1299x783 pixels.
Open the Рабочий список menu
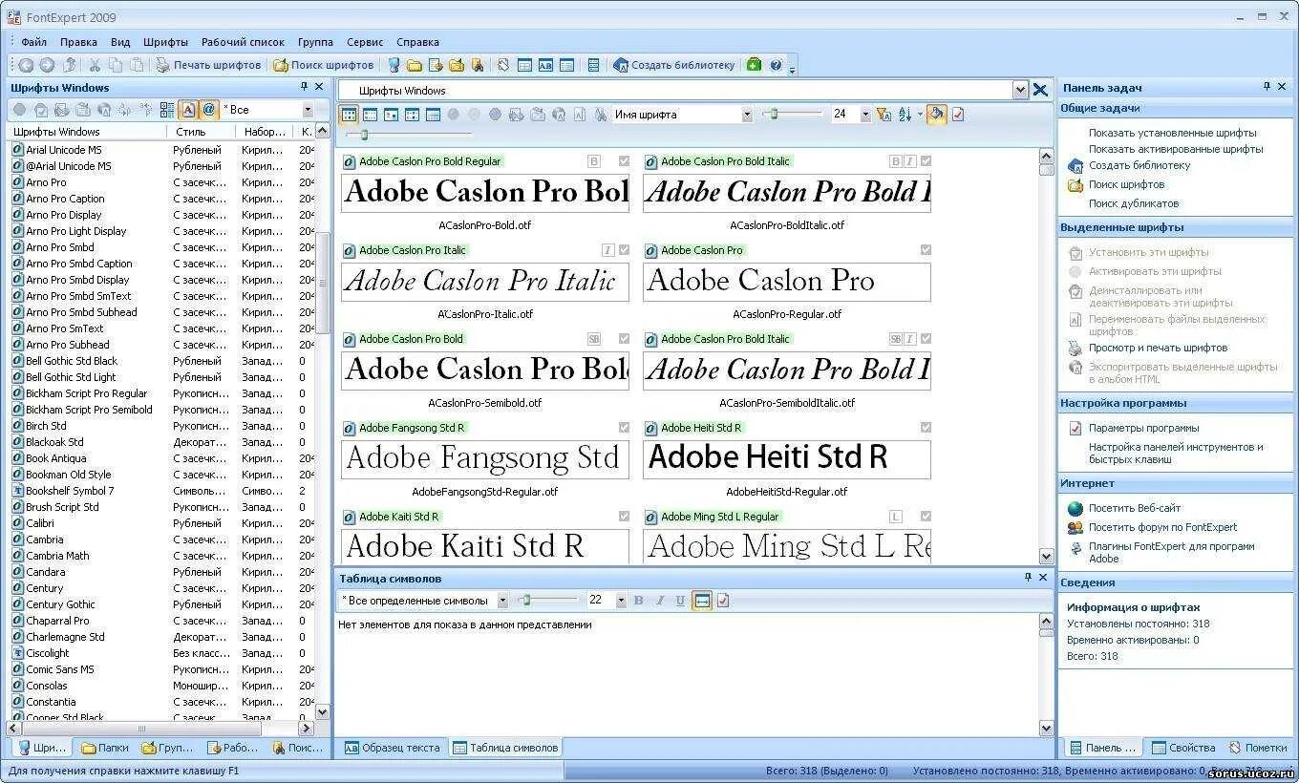[244, 42]
